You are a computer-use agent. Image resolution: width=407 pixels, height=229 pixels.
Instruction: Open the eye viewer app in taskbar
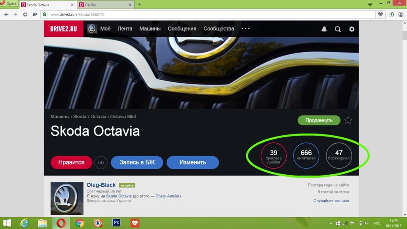[98, 223]
